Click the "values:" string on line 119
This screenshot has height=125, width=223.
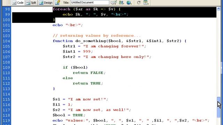pos(77,120)
